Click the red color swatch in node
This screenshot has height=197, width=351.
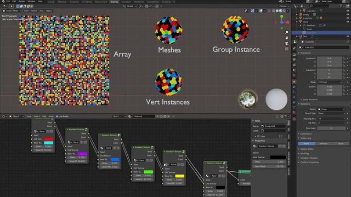point(48,139)
